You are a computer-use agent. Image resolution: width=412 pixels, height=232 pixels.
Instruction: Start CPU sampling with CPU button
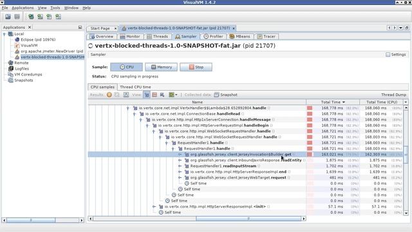coord(126,67)
